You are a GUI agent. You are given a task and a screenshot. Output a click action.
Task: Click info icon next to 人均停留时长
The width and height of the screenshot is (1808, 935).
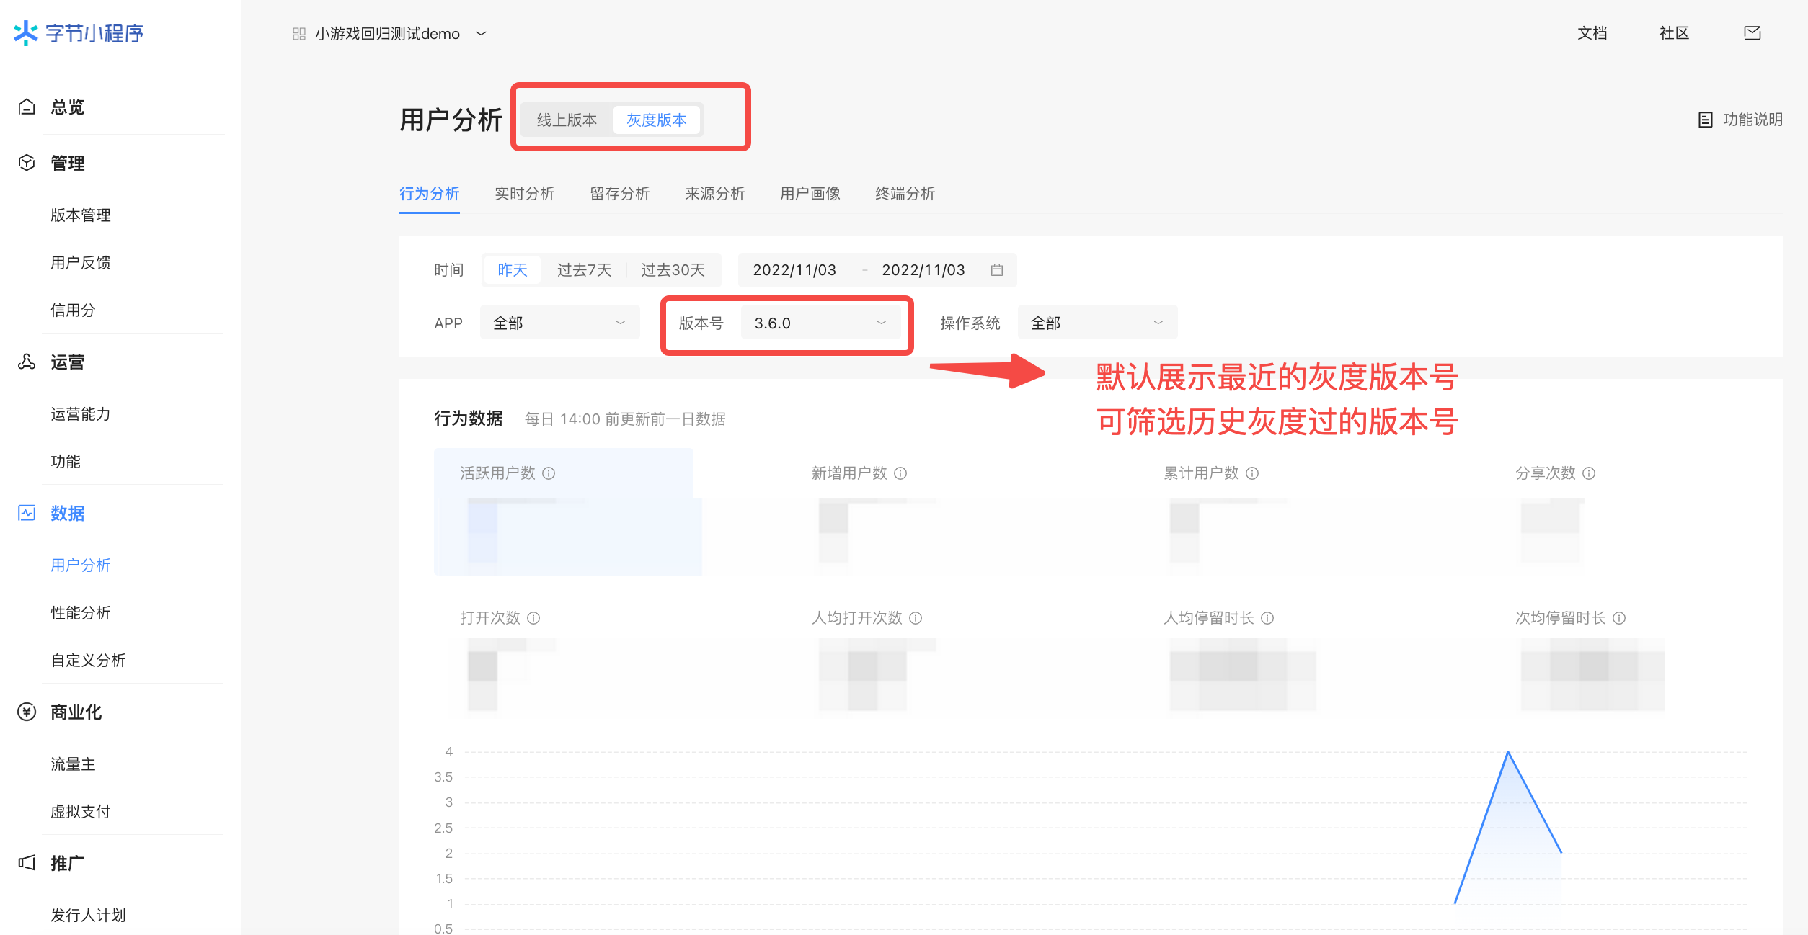pos(1267,618)
